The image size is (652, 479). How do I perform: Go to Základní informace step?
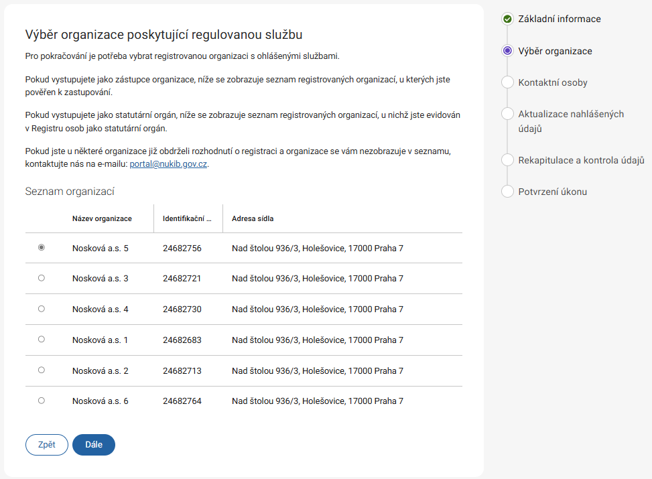[559, 19]
